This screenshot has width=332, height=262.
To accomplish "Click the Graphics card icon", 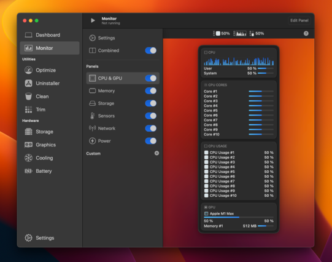I will pyautogui.click(x=28, y=145).
